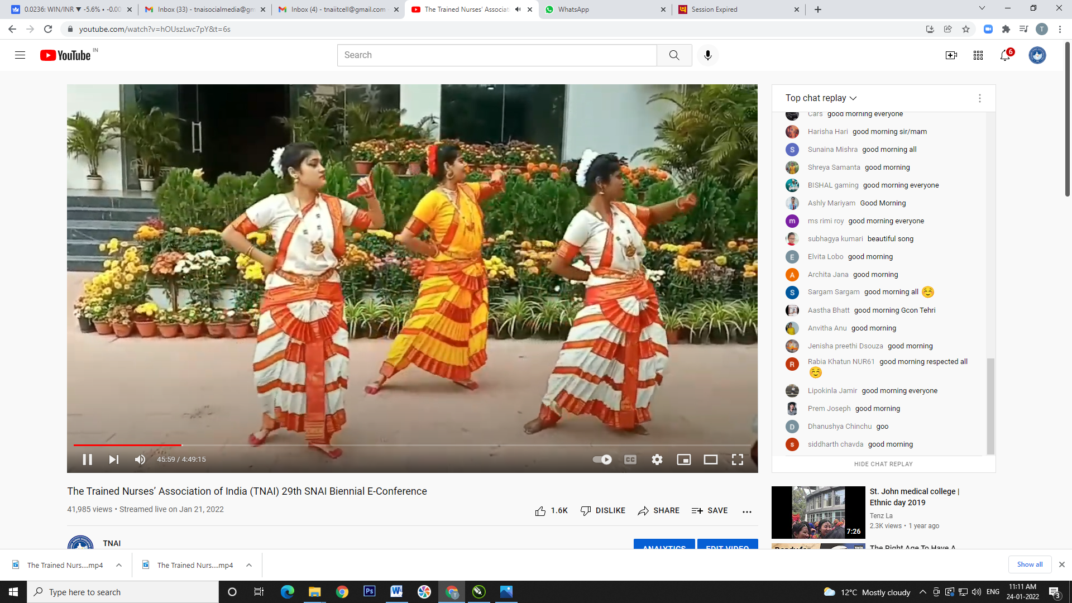1072x603 pixels.
Task: Open the St. John medical college video title
Action: pyautogui.click(x=915, y=497)
